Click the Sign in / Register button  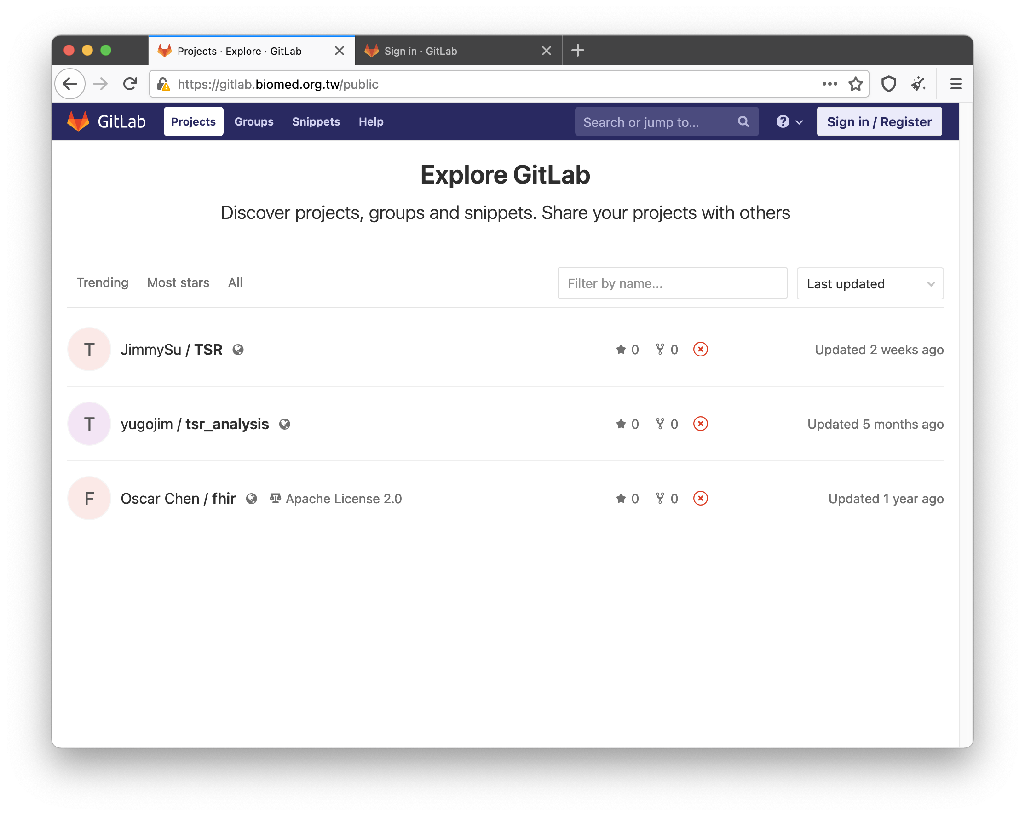pyautogui.click(x=879, y=121)
